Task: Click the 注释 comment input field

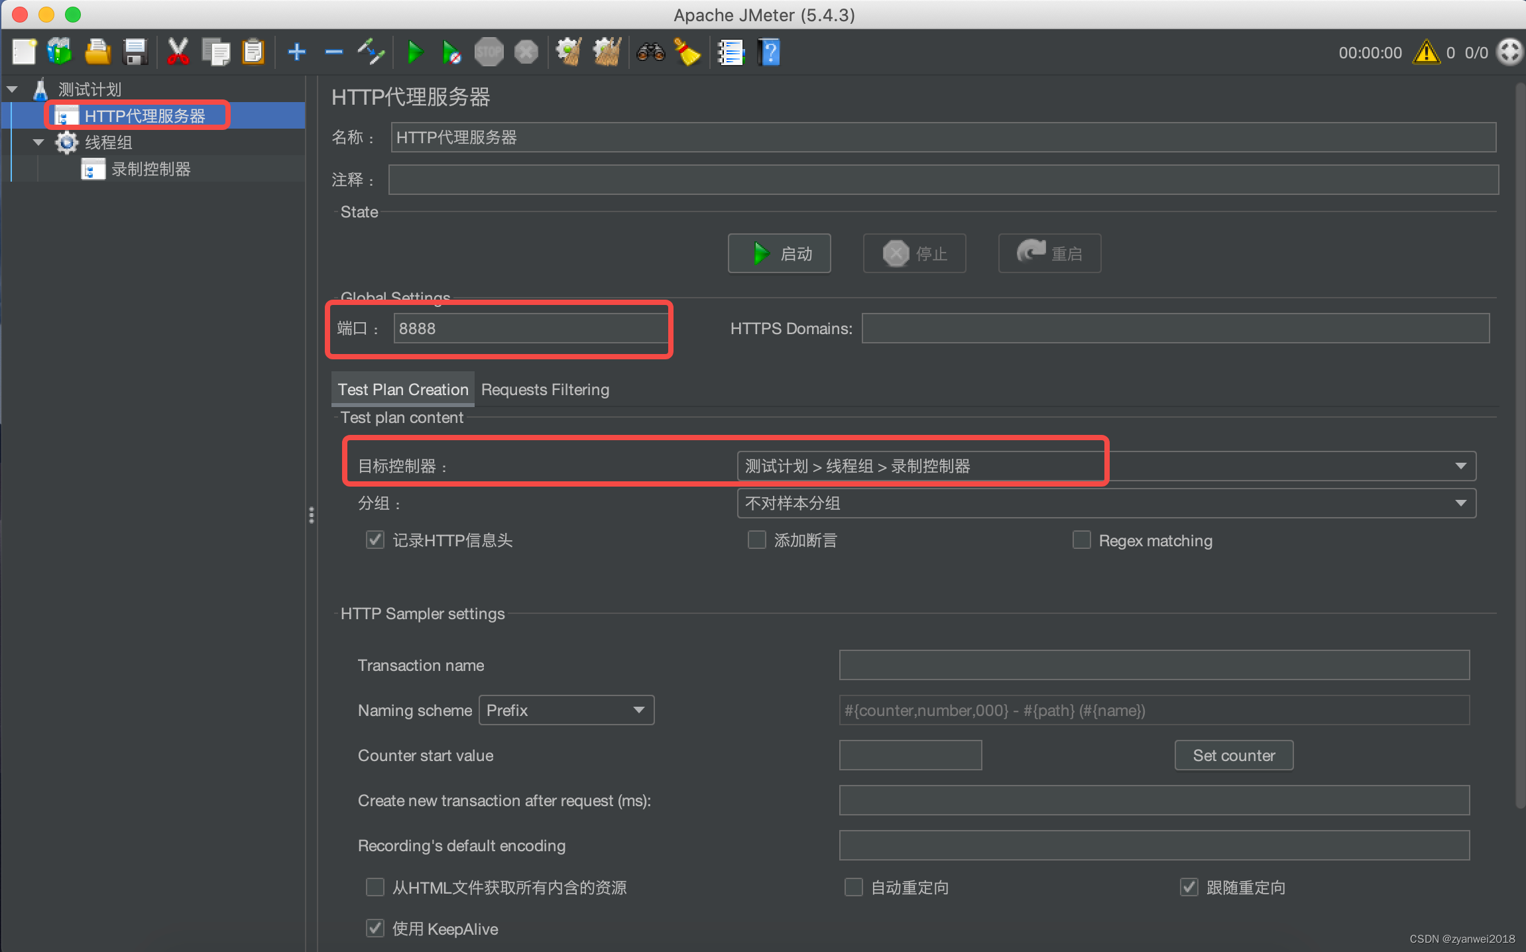Action: click(943, 180)
